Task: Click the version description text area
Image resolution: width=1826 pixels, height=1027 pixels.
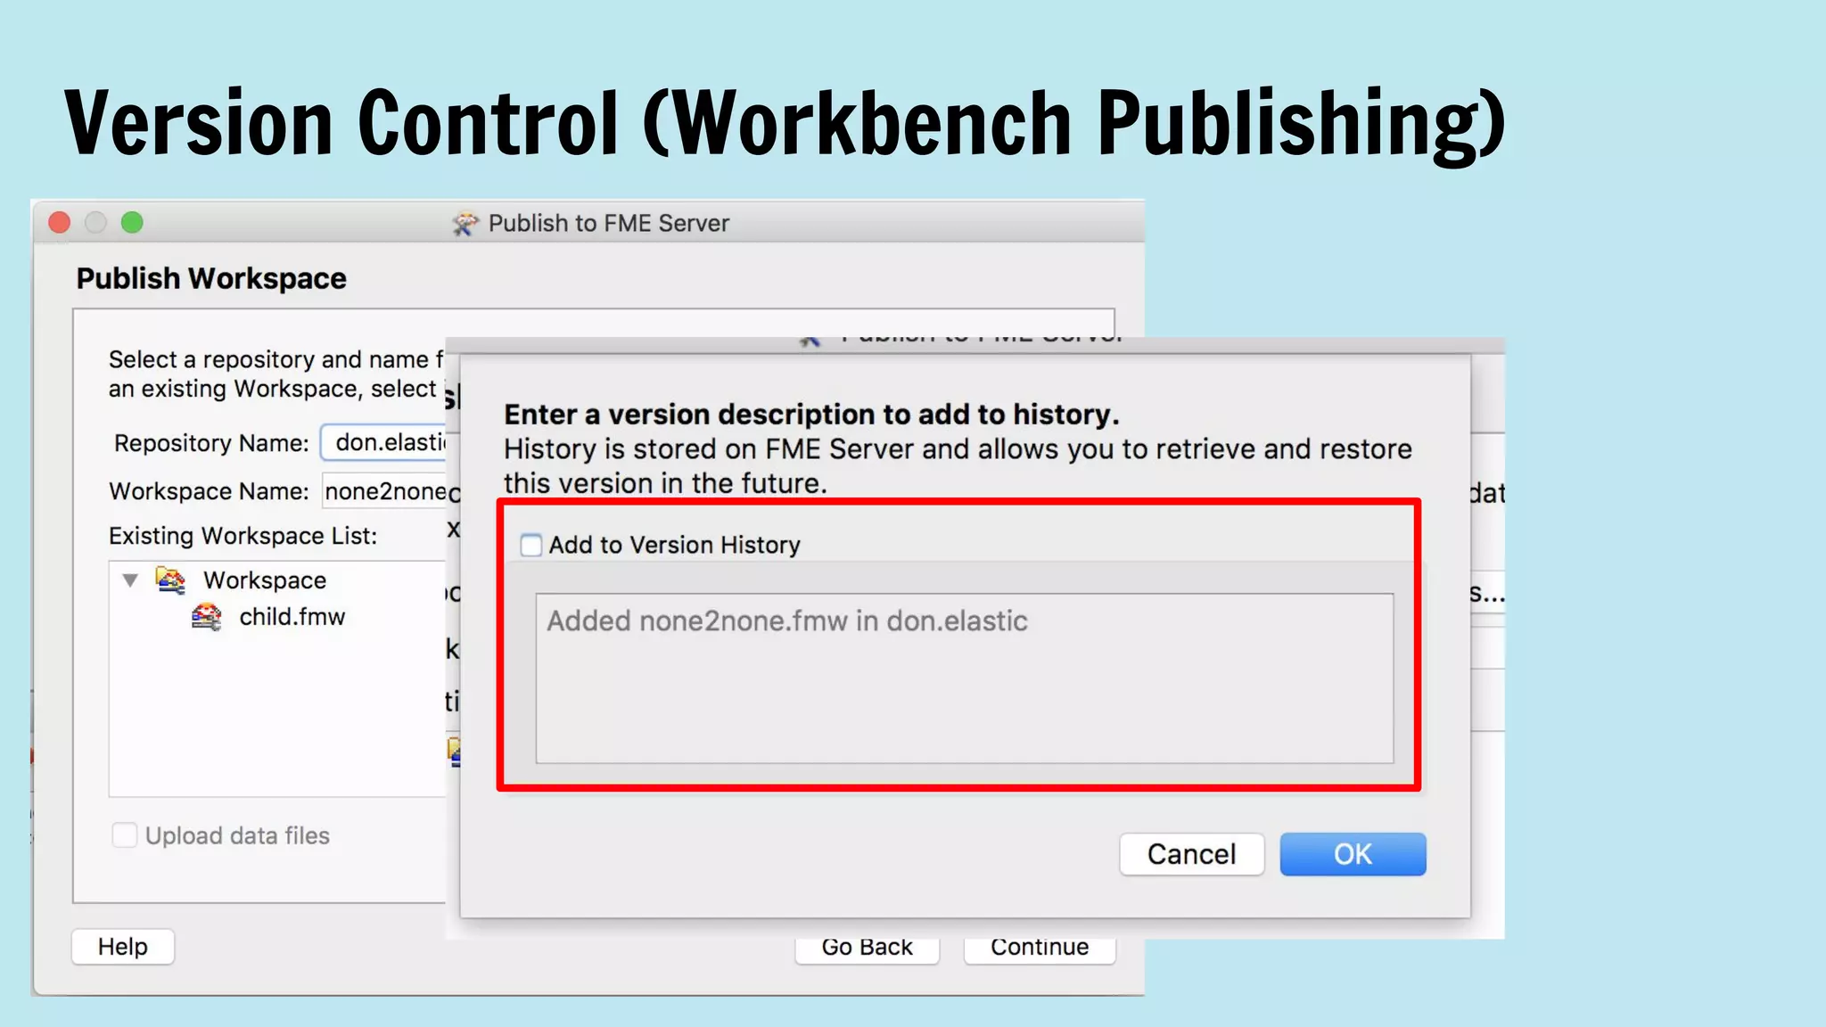Action: pos(964,678)
